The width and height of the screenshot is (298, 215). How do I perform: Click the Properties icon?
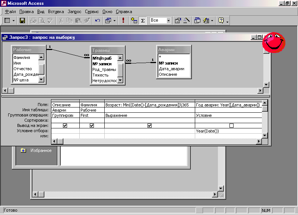[x=178, y=21]
